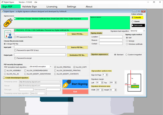Click the USB token dongle icon
Image resolution: width=163 pixels, height=115 pixels.
pyautogui.click(x=8, y=23)
